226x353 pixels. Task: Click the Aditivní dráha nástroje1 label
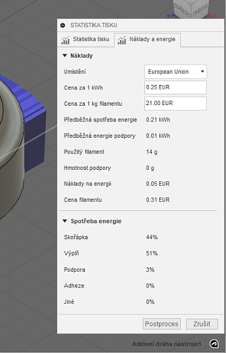(166, 344)
